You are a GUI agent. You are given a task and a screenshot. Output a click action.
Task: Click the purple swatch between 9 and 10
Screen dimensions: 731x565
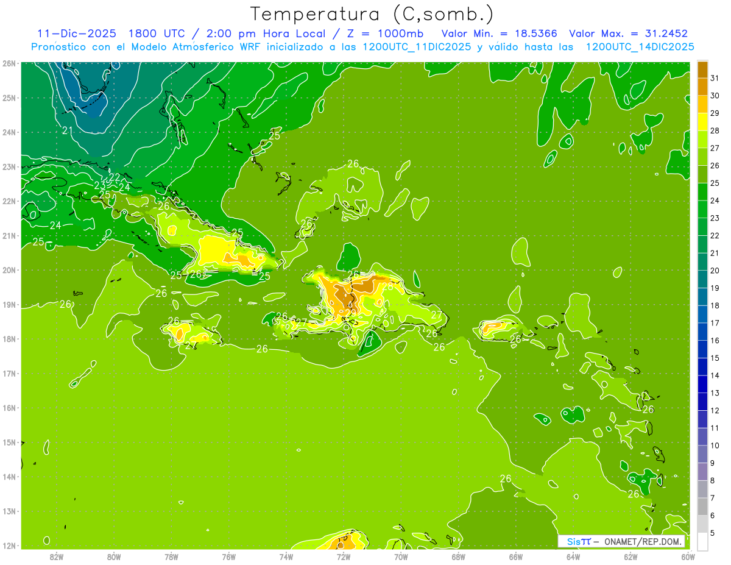point(702,455)
